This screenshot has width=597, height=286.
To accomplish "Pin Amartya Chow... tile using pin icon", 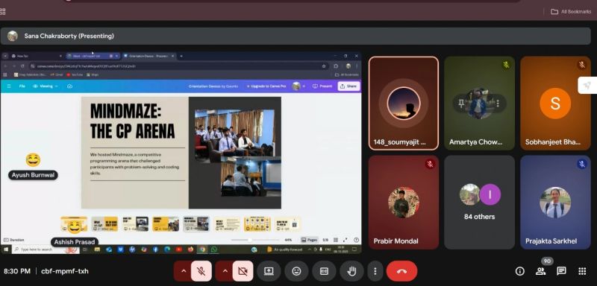I will pyautogui.click(x=461, y=104).
